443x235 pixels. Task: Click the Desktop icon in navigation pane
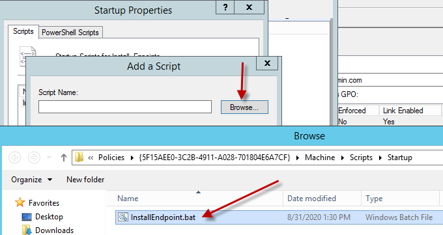point(27,217)
